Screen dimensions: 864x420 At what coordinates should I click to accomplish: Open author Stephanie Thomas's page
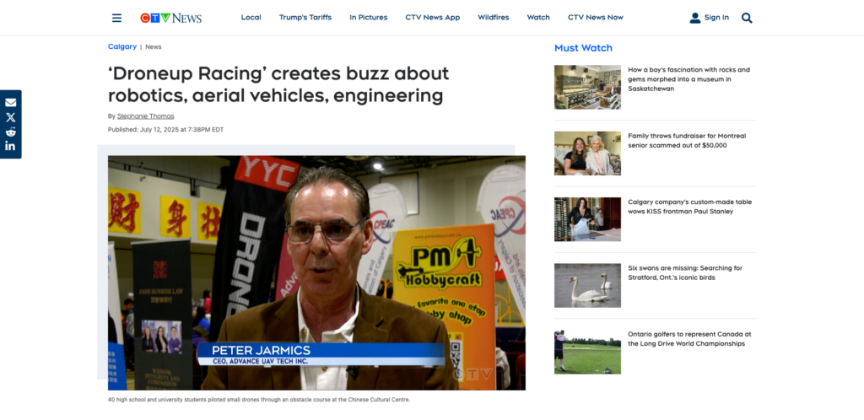click(145, 116)
